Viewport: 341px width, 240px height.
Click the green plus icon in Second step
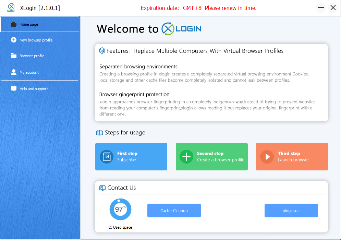pyautogui.click(x=186, y=157)
